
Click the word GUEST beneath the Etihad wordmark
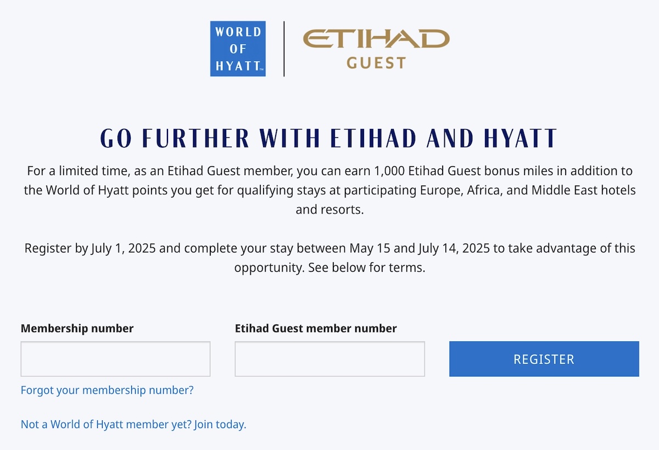(376, 63)
